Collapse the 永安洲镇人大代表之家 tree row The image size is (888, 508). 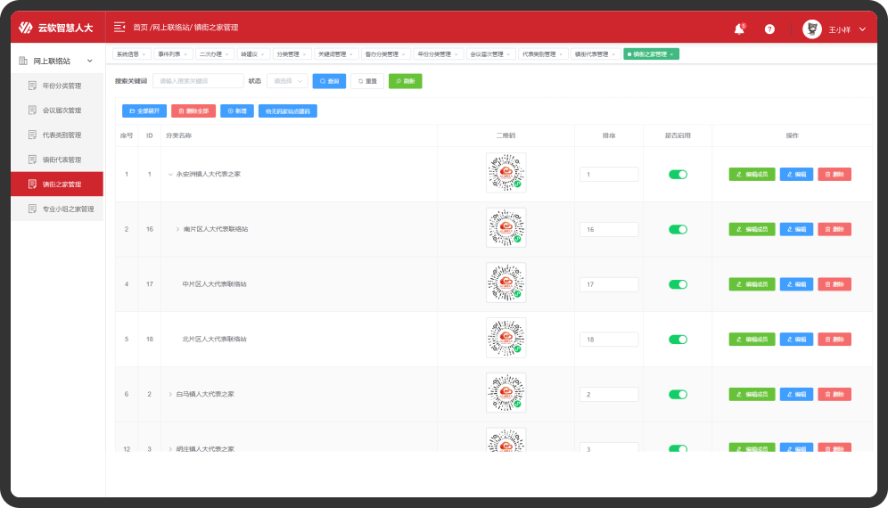(x=170, y=175)
